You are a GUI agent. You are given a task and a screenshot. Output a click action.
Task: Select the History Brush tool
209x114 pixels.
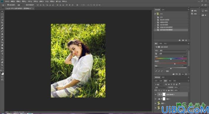pyautogui.click(x=2, y=37)
